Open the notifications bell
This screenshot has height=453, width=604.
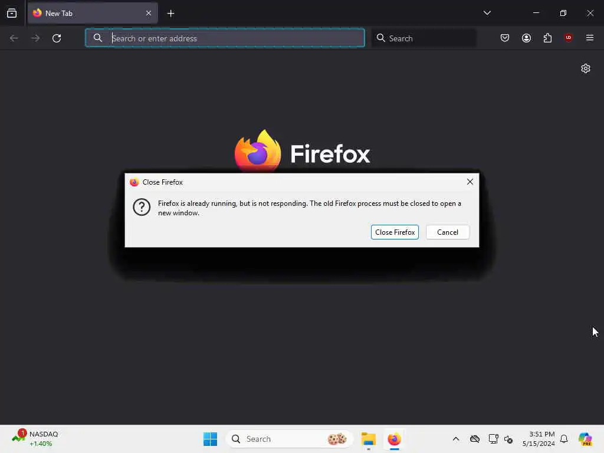(564, 439)
